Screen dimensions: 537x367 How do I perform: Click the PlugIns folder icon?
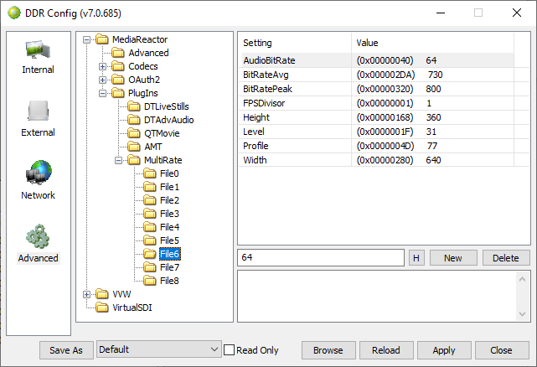pos(118,93)
